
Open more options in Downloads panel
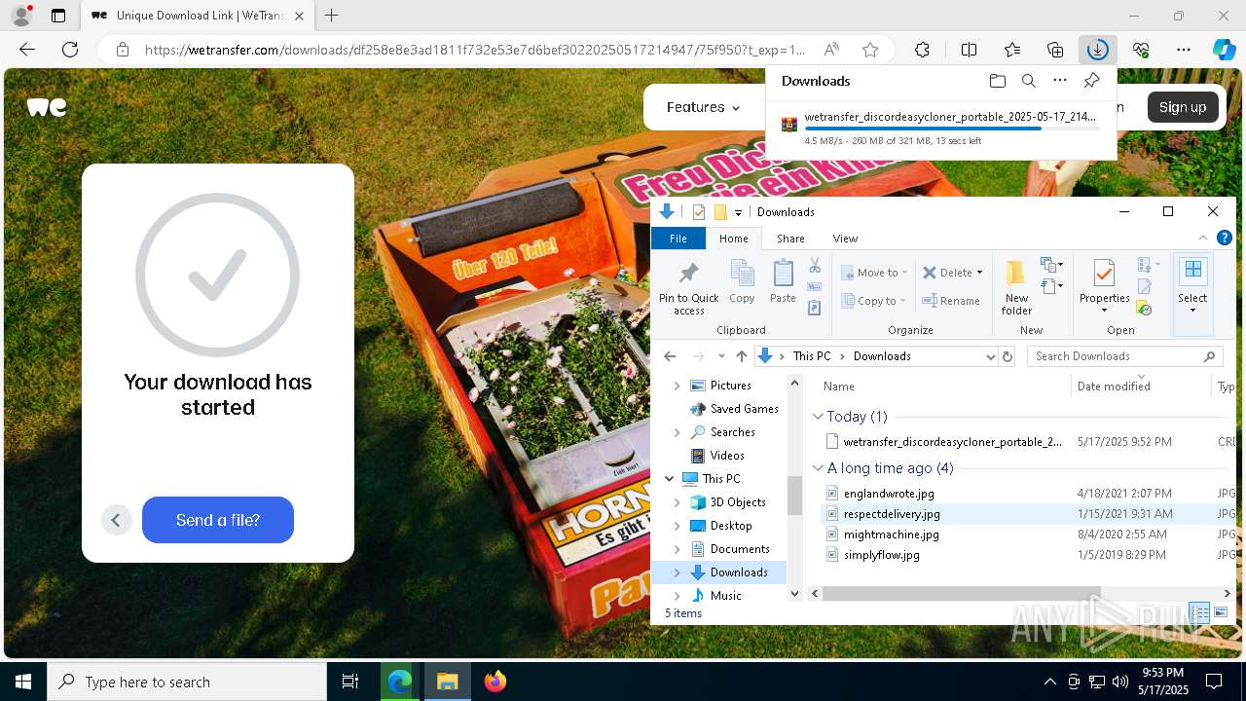tap(1060, 81)
